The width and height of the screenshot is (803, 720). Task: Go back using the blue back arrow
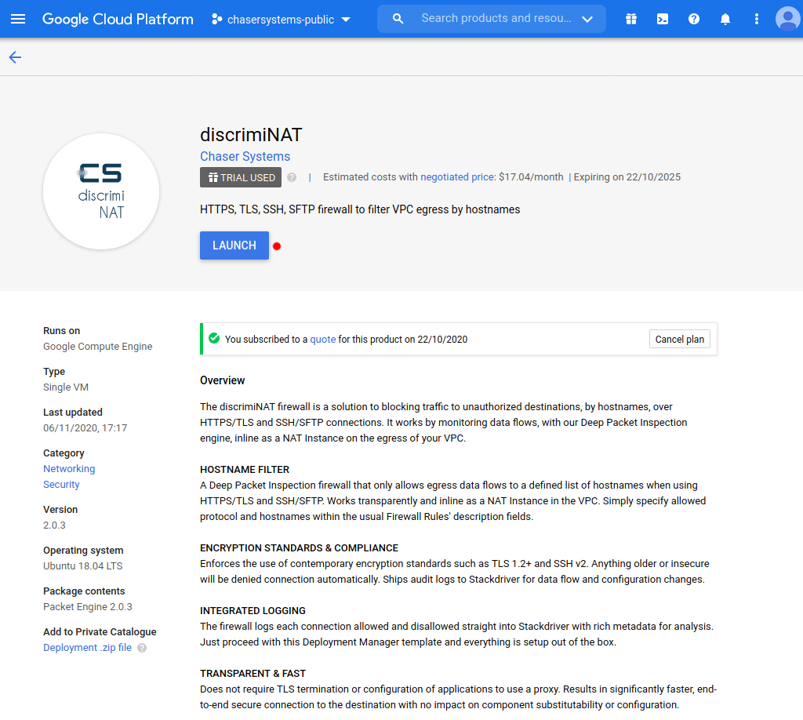point(15,56)
